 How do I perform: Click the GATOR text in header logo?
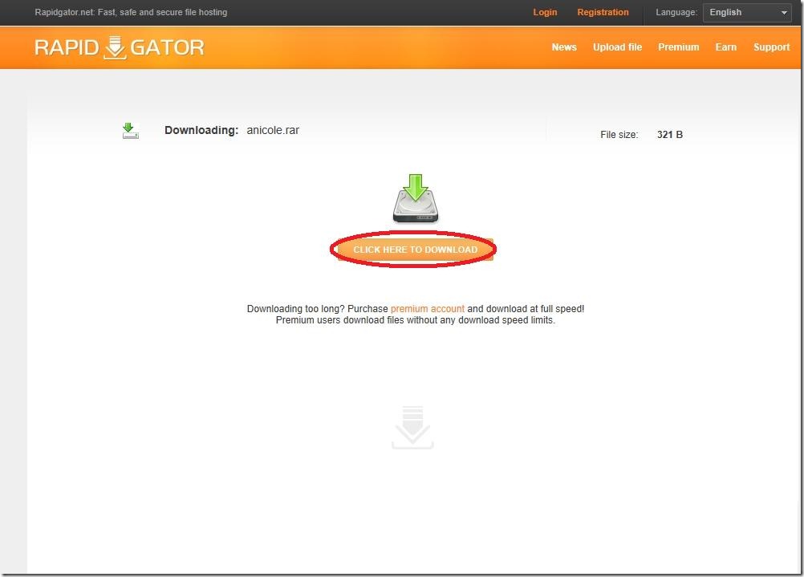click(x=167, y=47)
